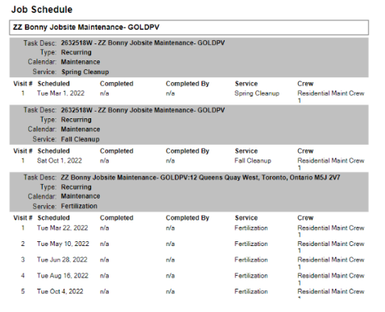Screen dimensions: 385x312
Task: Select the Tue Oct 4, 2022 visit
Action: pos(60,291)
